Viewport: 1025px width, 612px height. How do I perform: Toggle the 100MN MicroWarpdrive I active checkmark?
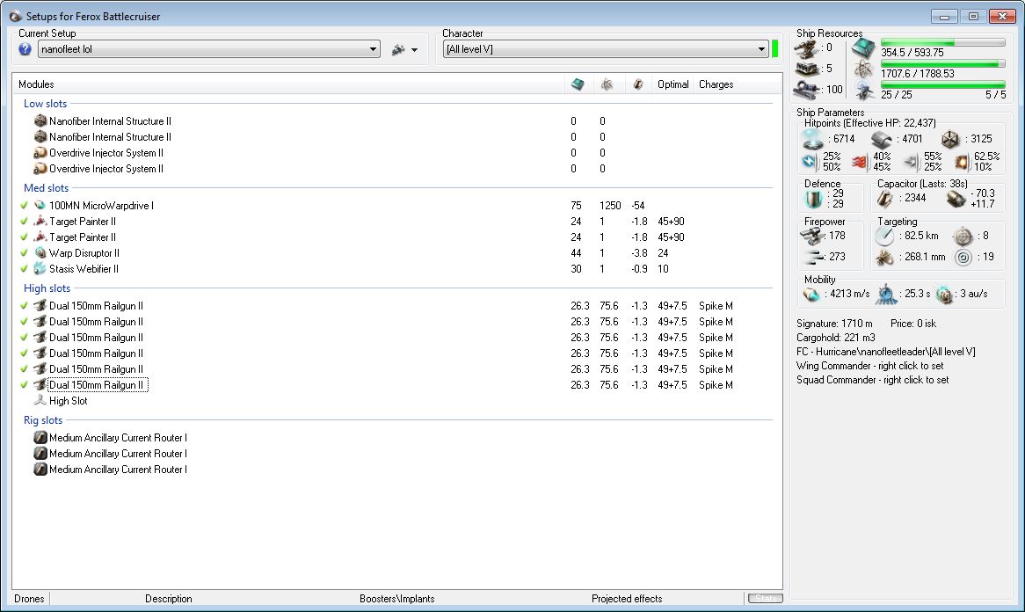(x=25, y=205)
